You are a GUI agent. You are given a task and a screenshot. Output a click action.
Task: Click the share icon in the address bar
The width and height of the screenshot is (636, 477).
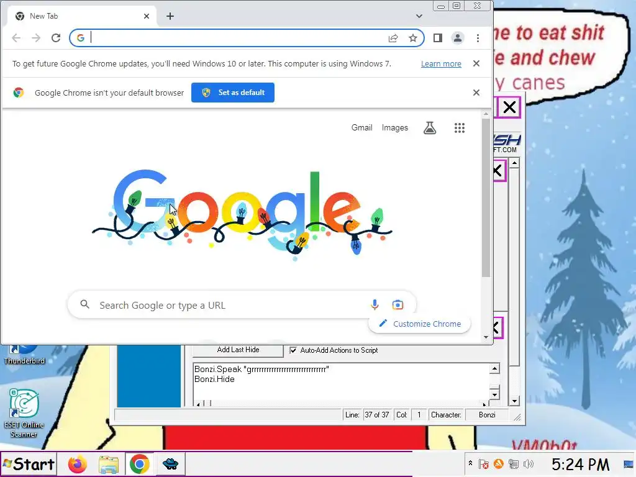(393, 38)
